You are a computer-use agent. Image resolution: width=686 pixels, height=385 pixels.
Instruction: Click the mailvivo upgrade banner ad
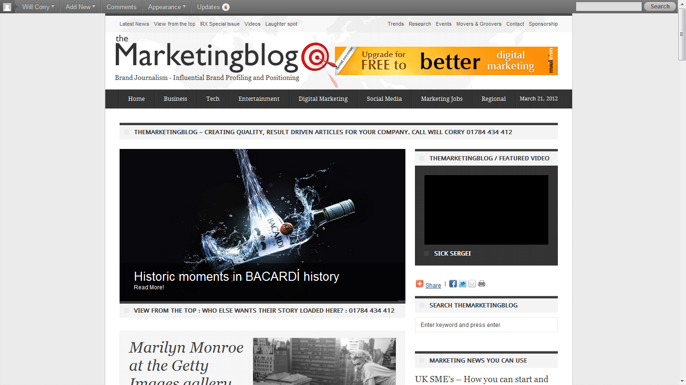pos(446,61)
